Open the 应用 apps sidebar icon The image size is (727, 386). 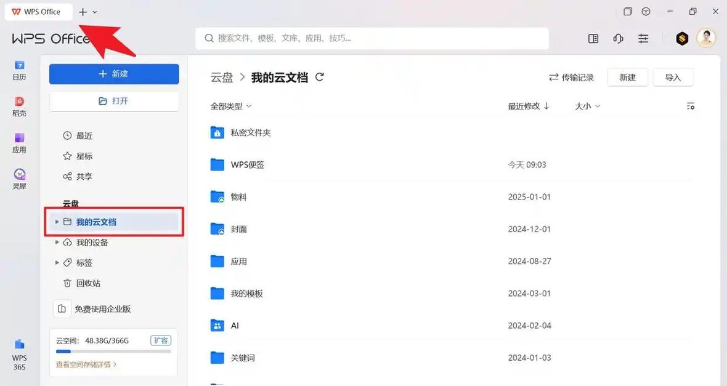tap(19, 143)
